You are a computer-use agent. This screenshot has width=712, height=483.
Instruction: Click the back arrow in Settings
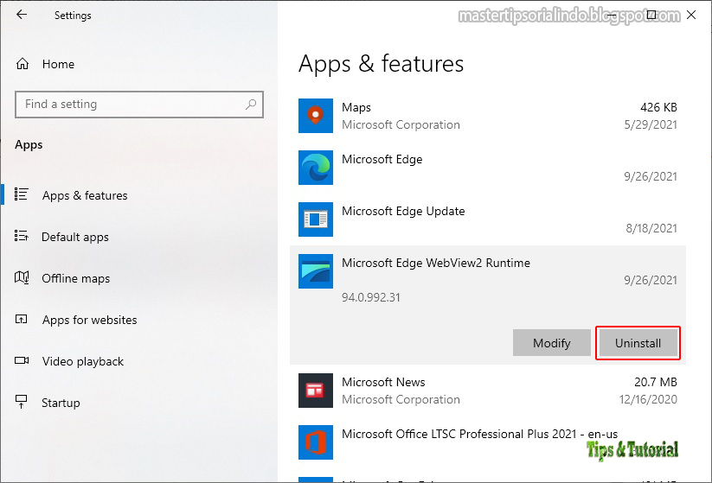click(x=22, y=15)
